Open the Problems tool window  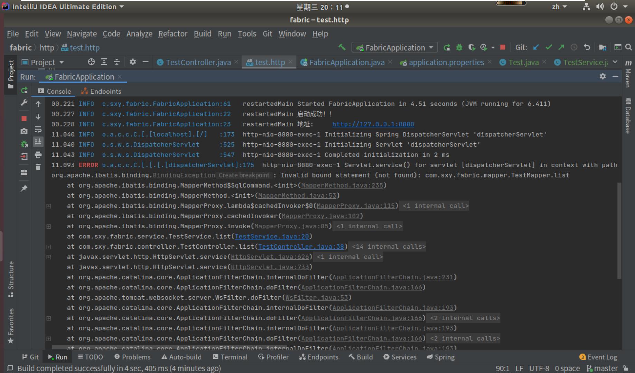pyautogui.click(x=132, y=357)
